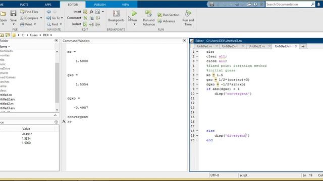Toggle breakpoint dash on editor line 6
Image resolution: width=323 pixels, height=181 pixels.
[197, 75]
